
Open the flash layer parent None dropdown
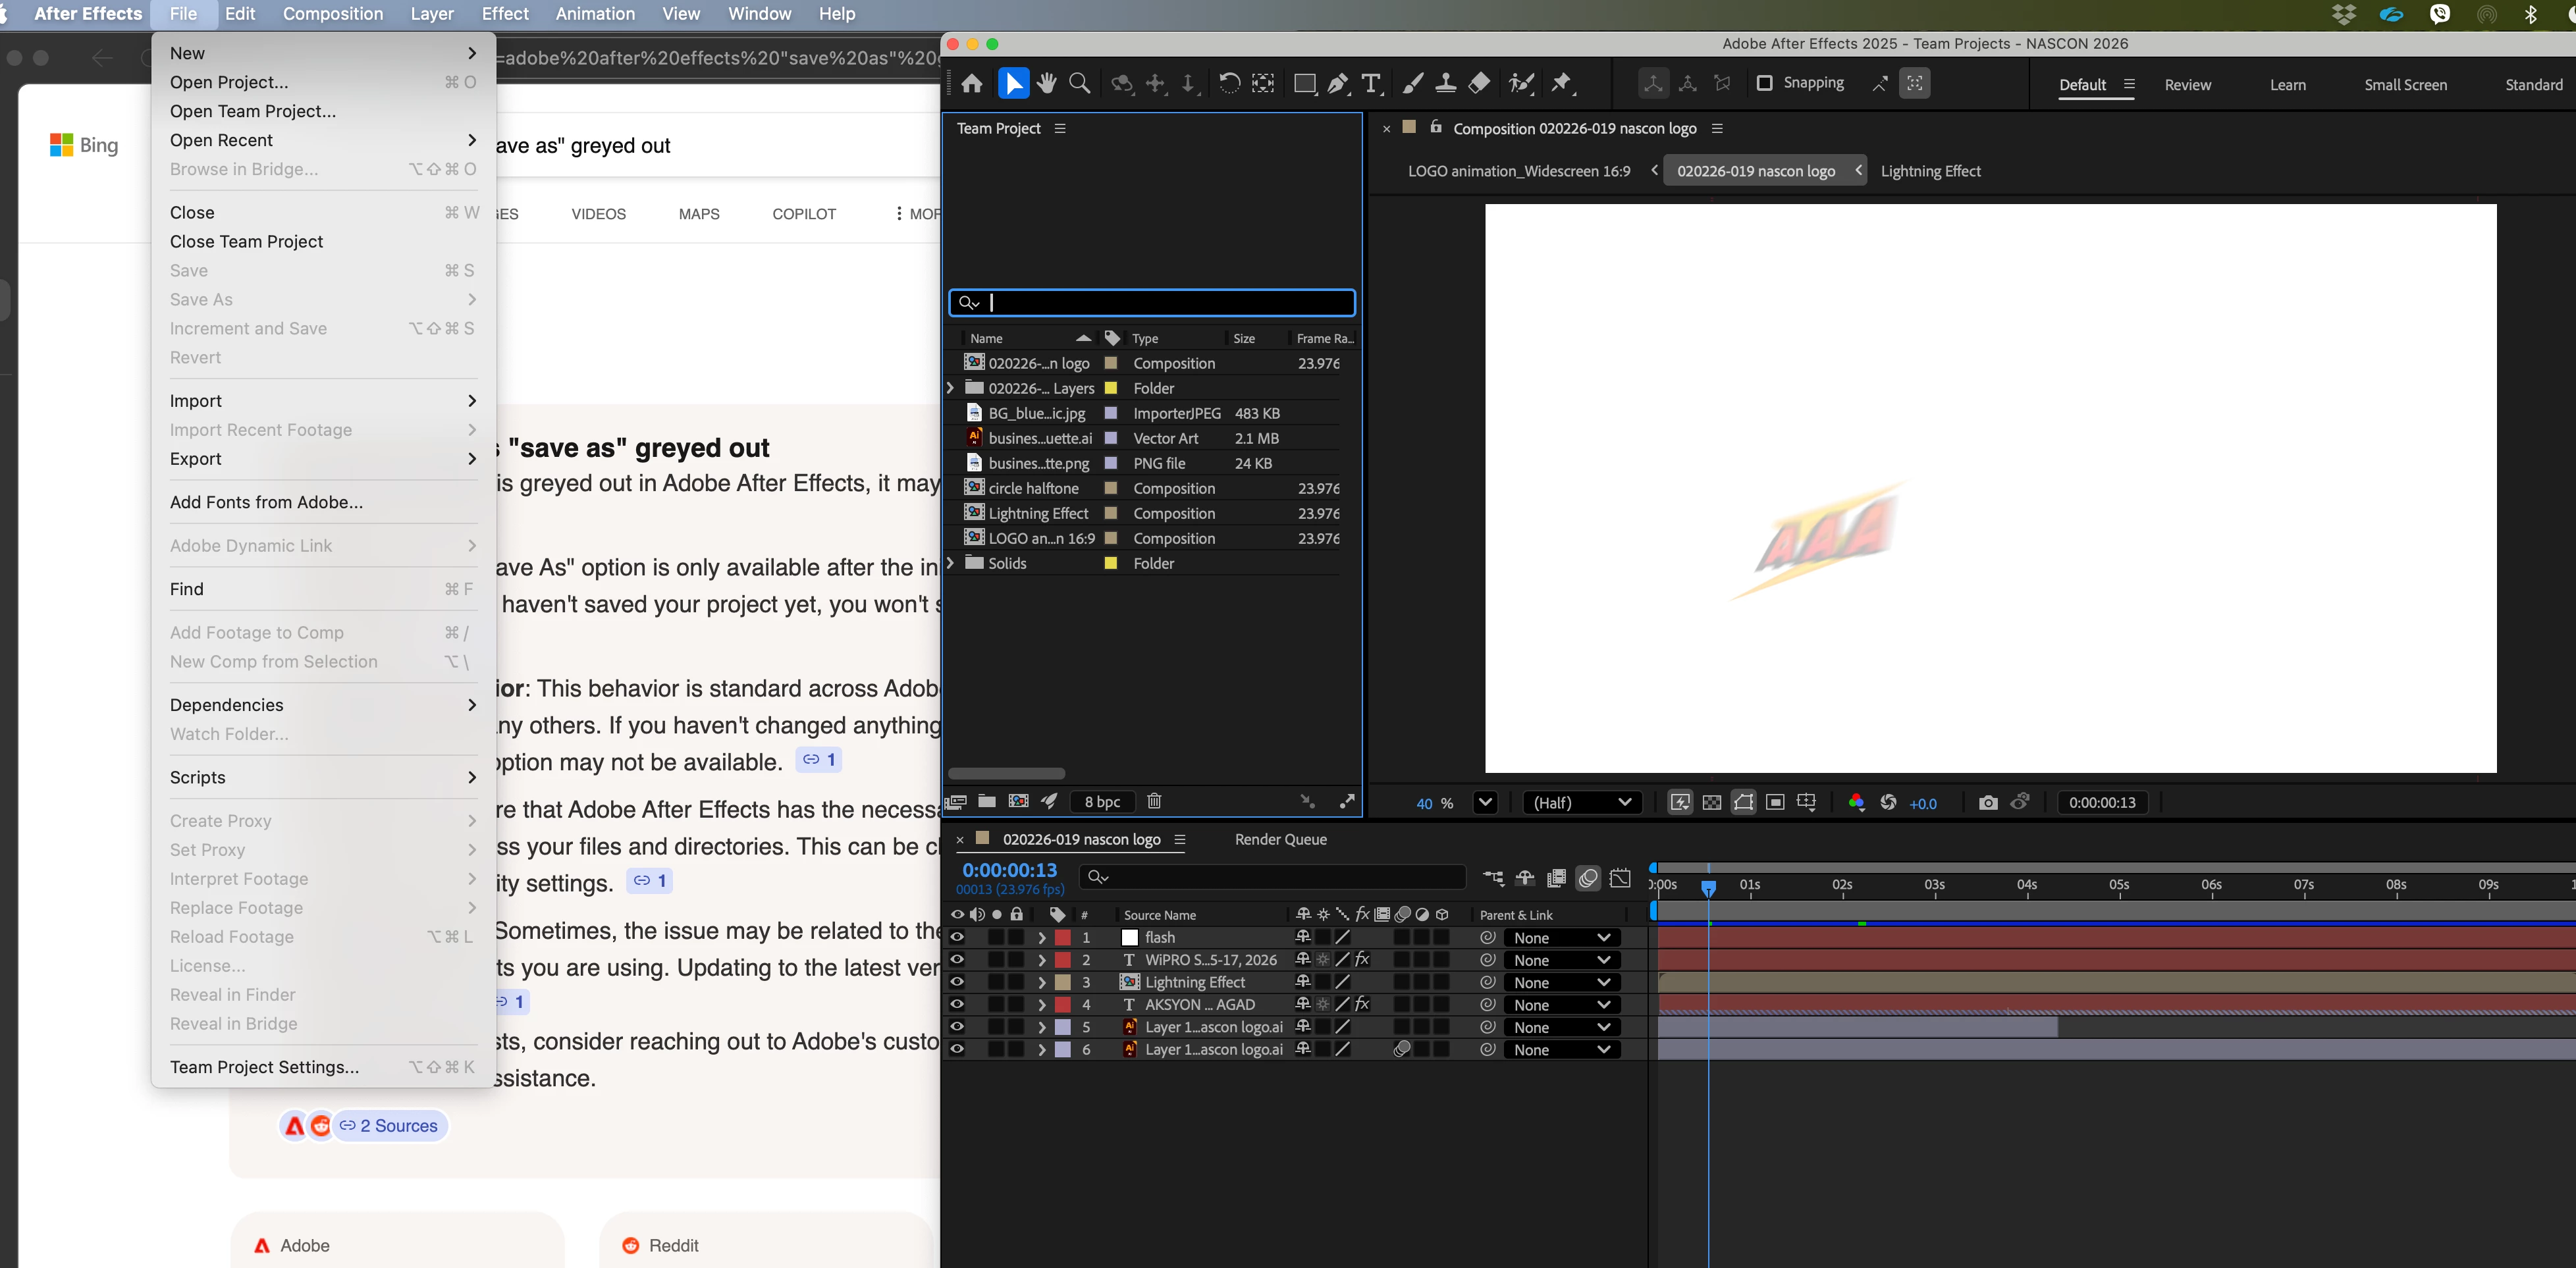click(x=1561, y=937)
